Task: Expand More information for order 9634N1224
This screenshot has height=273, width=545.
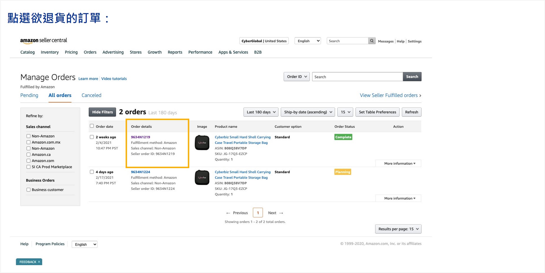Action: (398, 198)
